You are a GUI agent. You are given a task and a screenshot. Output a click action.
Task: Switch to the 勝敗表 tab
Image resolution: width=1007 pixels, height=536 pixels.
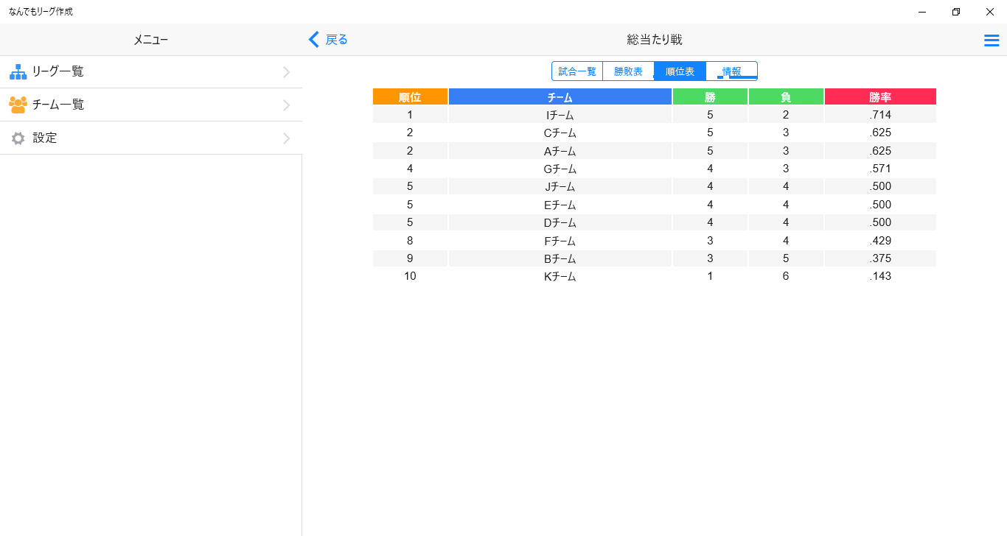pyautogui.click(x=628, y=71)
